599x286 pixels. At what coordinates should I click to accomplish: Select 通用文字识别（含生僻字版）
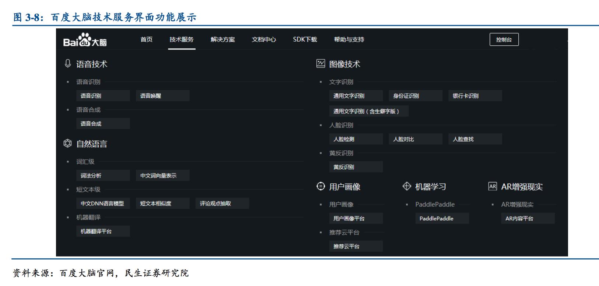369,111
